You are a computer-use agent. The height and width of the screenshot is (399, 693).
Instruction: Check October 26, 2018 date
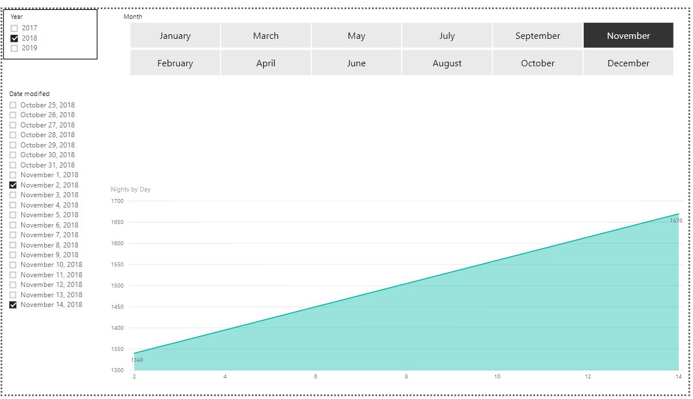click(x=13, y=115)
